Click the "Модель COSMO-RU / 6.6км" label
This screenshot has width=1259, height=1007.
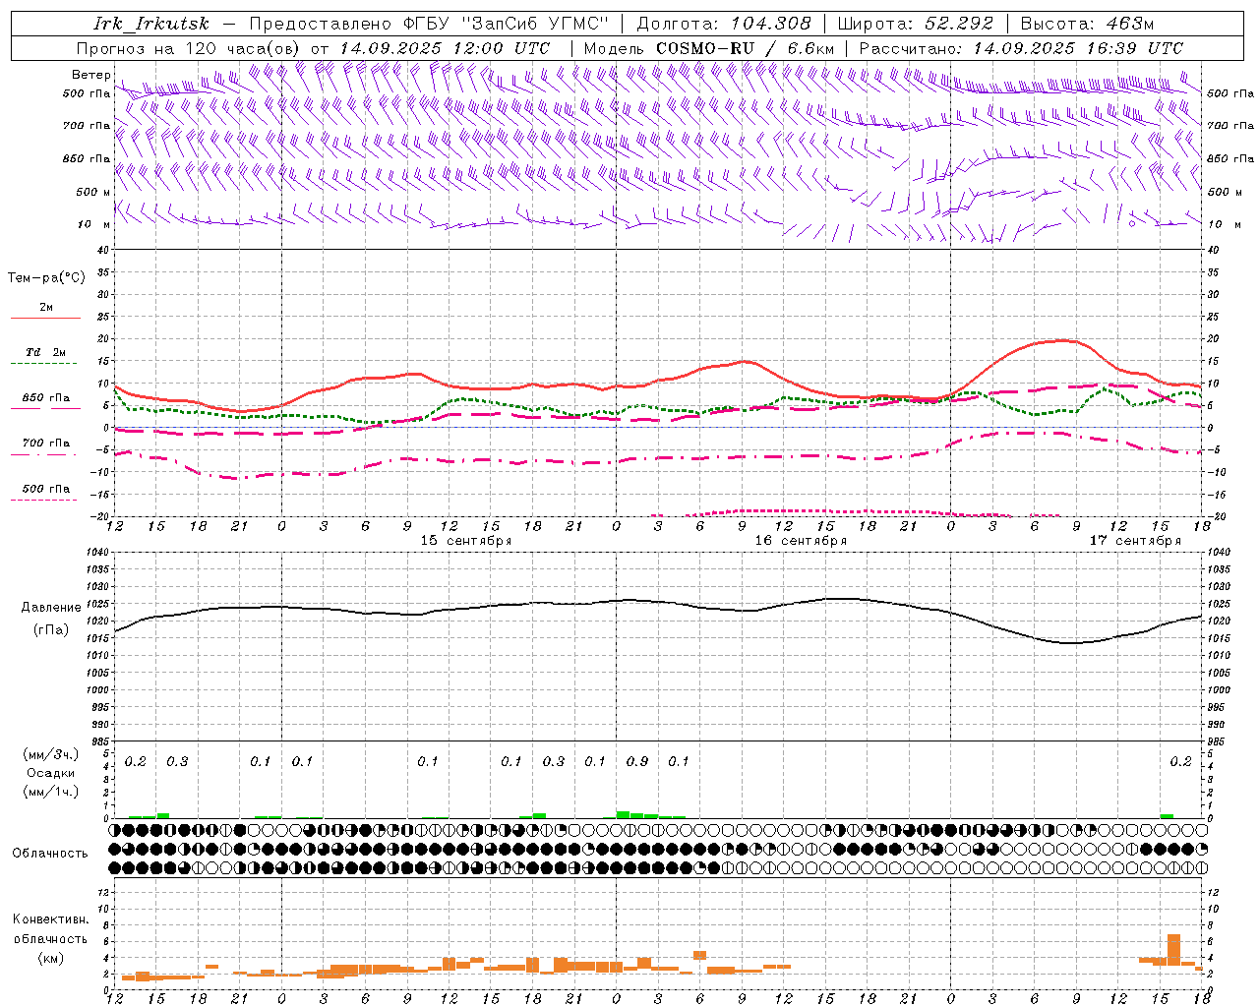pos(709,48)
